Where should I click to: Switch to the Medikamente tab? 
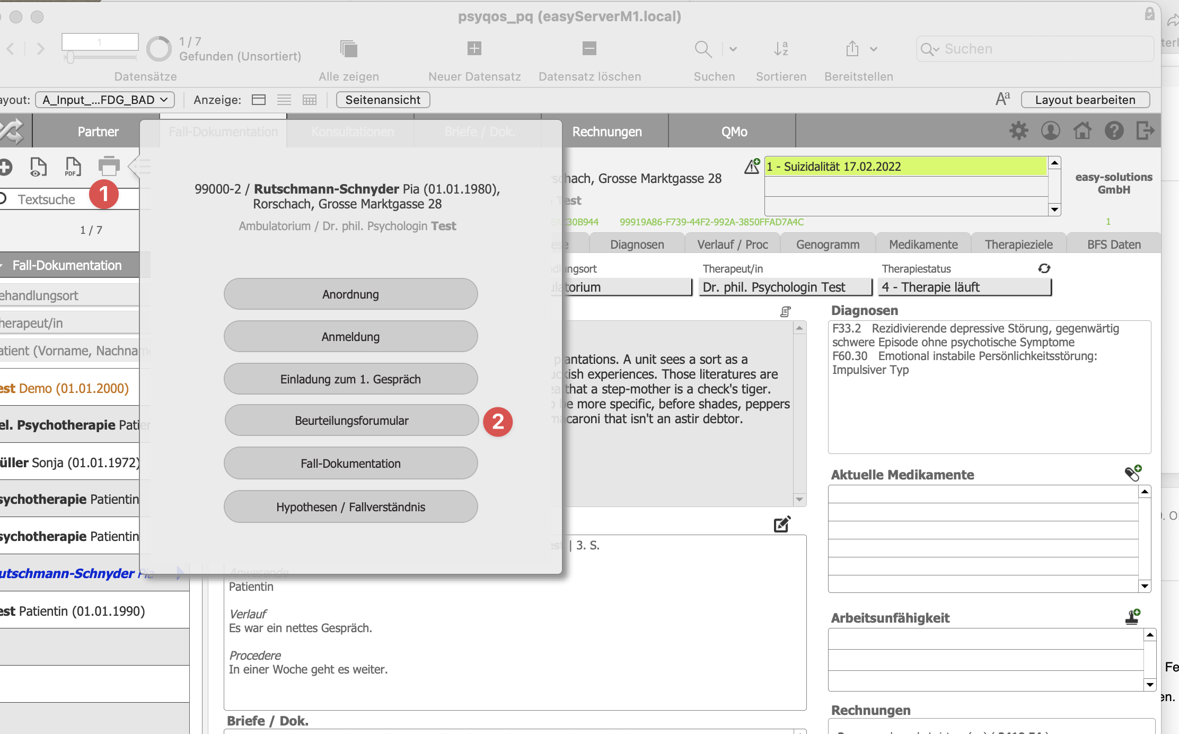[x=923, y=244]
